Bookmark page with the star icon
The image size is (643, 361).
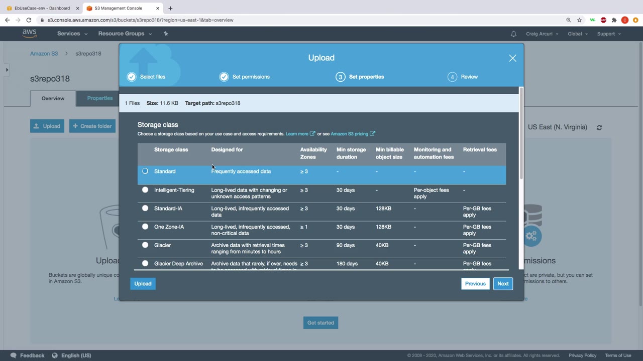coord(579,20)
